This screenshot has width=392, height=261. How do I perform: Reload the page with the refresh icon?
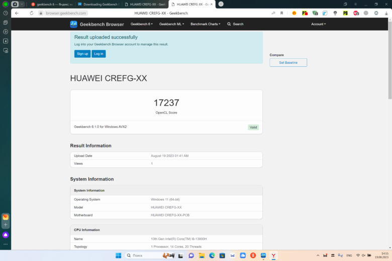[x=32, y=13]
